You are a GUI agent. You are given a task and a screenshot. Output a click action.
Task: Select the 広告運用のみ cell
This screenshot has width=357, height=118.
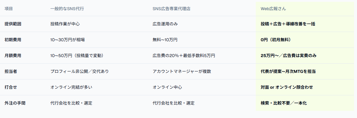click(165, 24)
